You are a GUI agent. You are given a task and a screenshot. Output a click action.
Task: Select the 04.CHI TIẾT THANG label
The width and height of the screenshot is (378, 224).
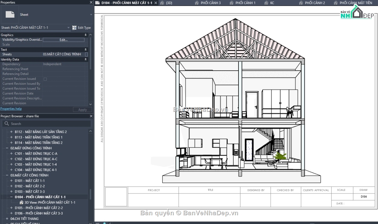pyautogui.click(x=25, y=219)
